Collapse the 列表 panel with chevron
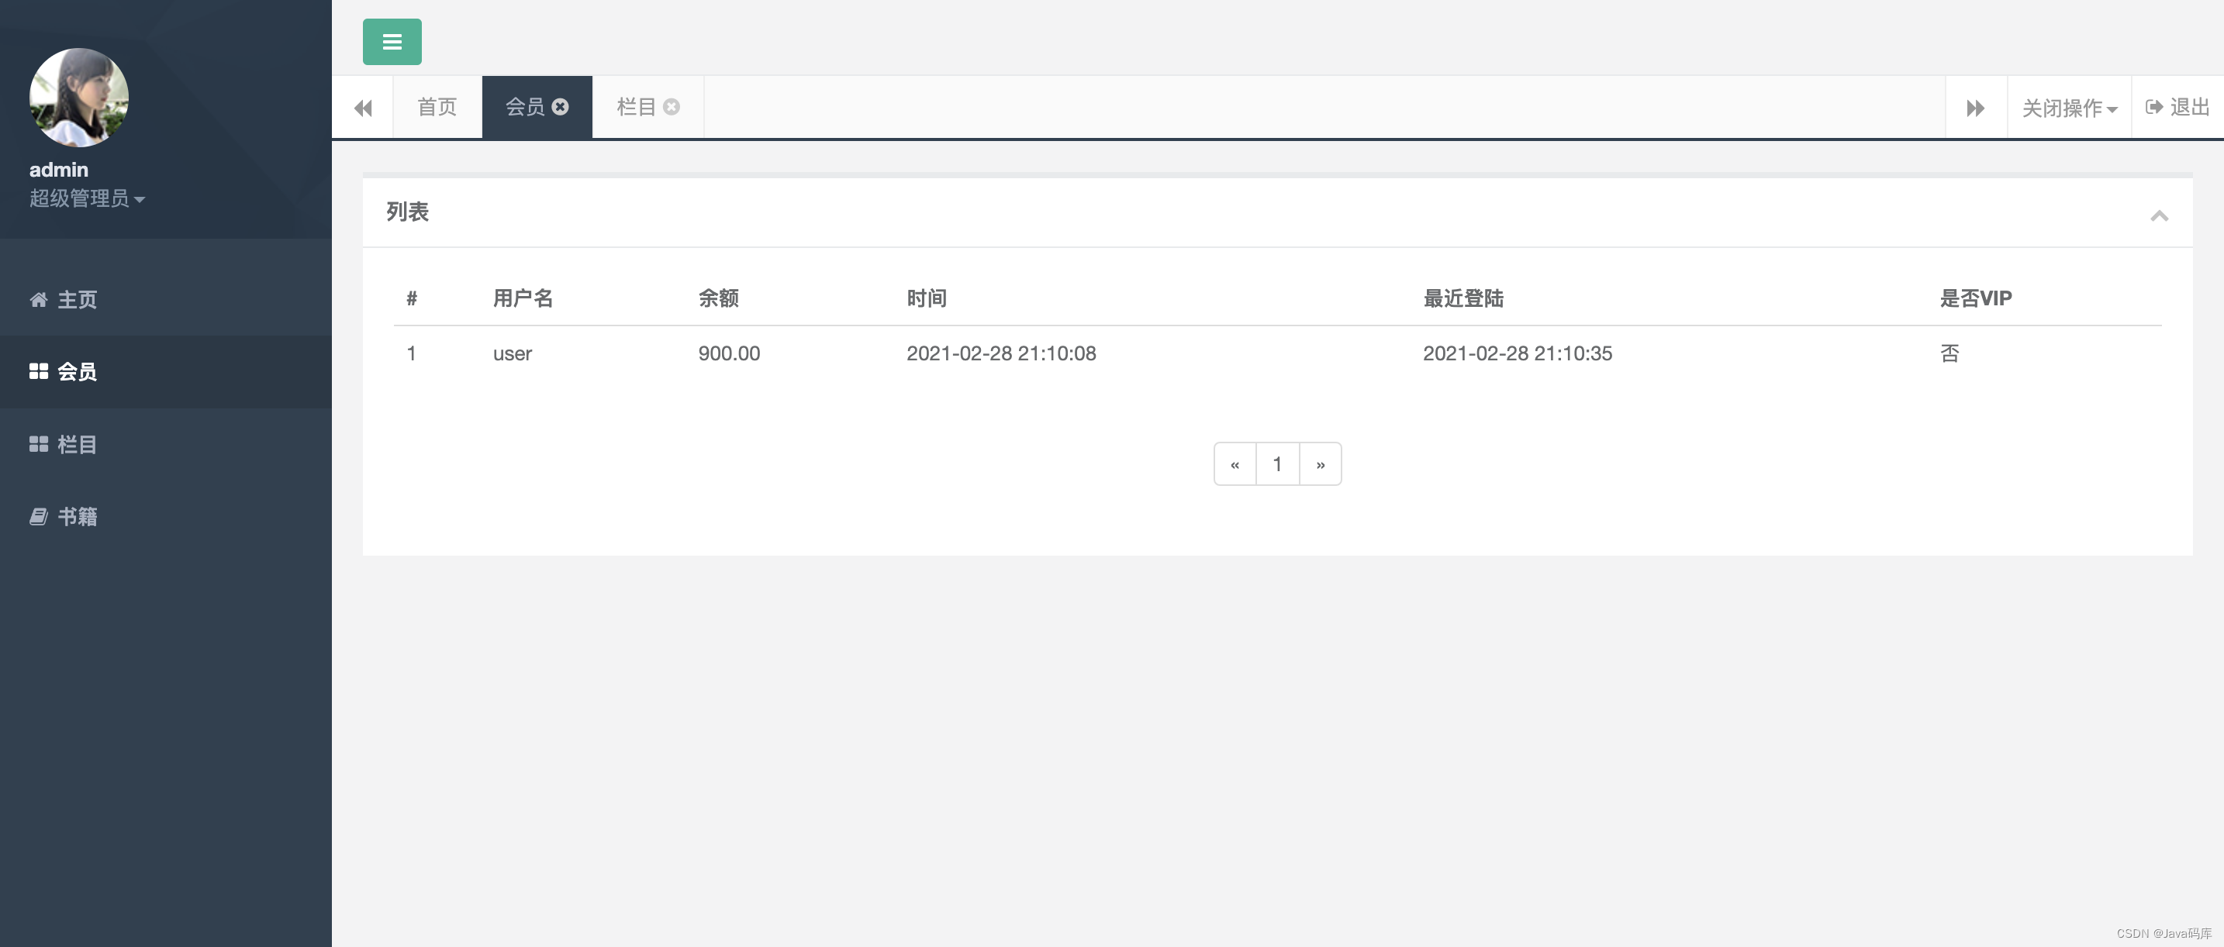 click(x=2158, y=215)
